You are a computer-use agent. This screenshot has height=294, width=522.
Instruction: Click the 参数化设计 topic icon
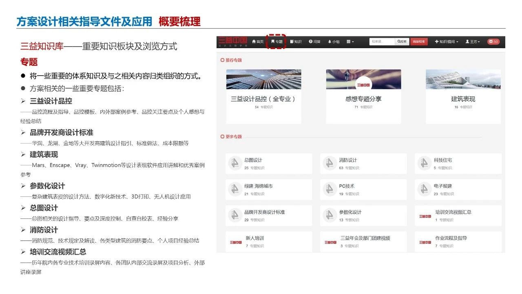coord(330,216)
